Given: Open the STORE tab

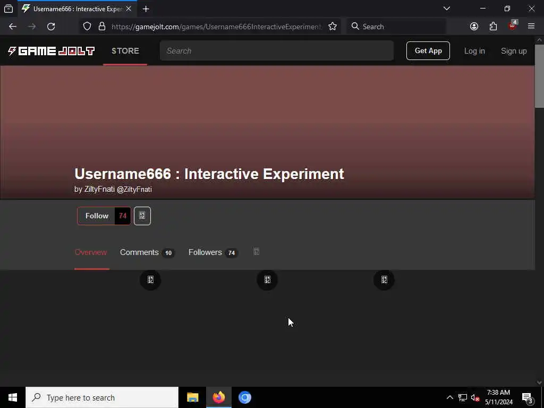Looking at the screenshot, I should pyautogui.click(x=125, y=51).
